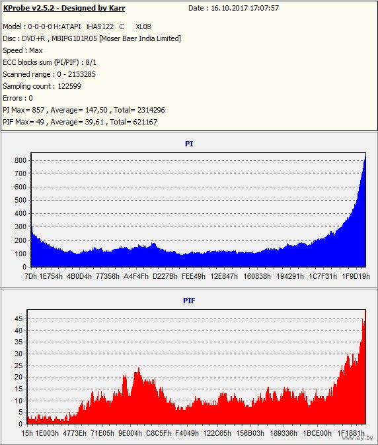Click the PIF Max= 49 statistics line
This screenshot has width=378, height=445.
[x=80, y=122]
